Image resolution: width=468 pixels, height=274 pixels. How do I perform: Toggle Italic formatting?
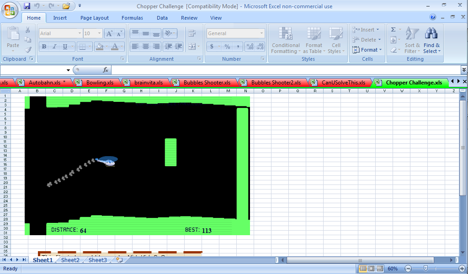pyautogui.click(x=54, y=47)
